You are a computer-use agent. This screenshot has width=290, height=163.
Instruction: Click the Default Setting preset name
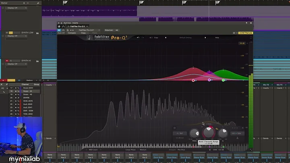pyautogui.click(x=185, y=38)
